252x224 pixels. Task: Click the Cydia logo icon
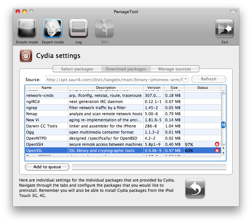point(26,56)
